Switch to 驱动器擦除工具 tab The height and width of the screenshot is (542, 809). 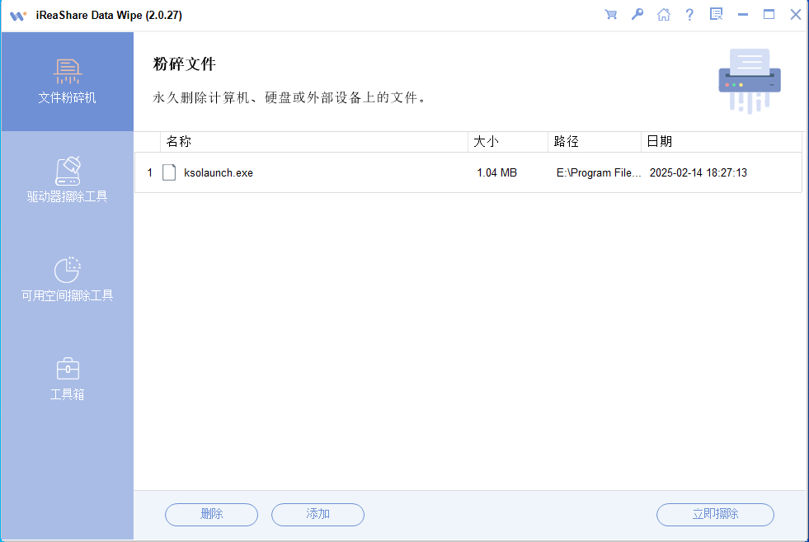(67, 180)
